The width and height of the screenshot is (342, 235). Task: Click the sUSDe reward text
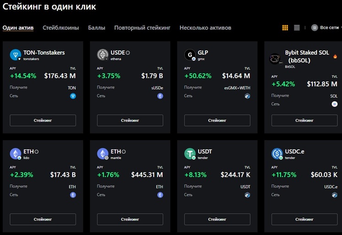[x=157, y=88]
